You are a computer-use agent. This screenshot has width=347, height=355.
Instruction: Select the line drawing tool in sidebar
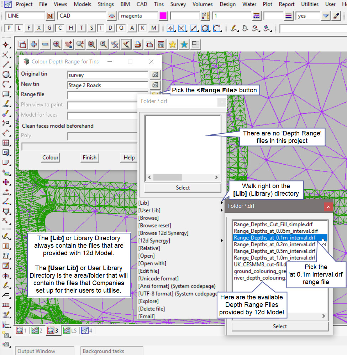point(6,65)
